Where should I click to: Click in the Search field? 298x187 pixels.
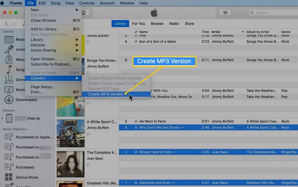click(274, 13)
